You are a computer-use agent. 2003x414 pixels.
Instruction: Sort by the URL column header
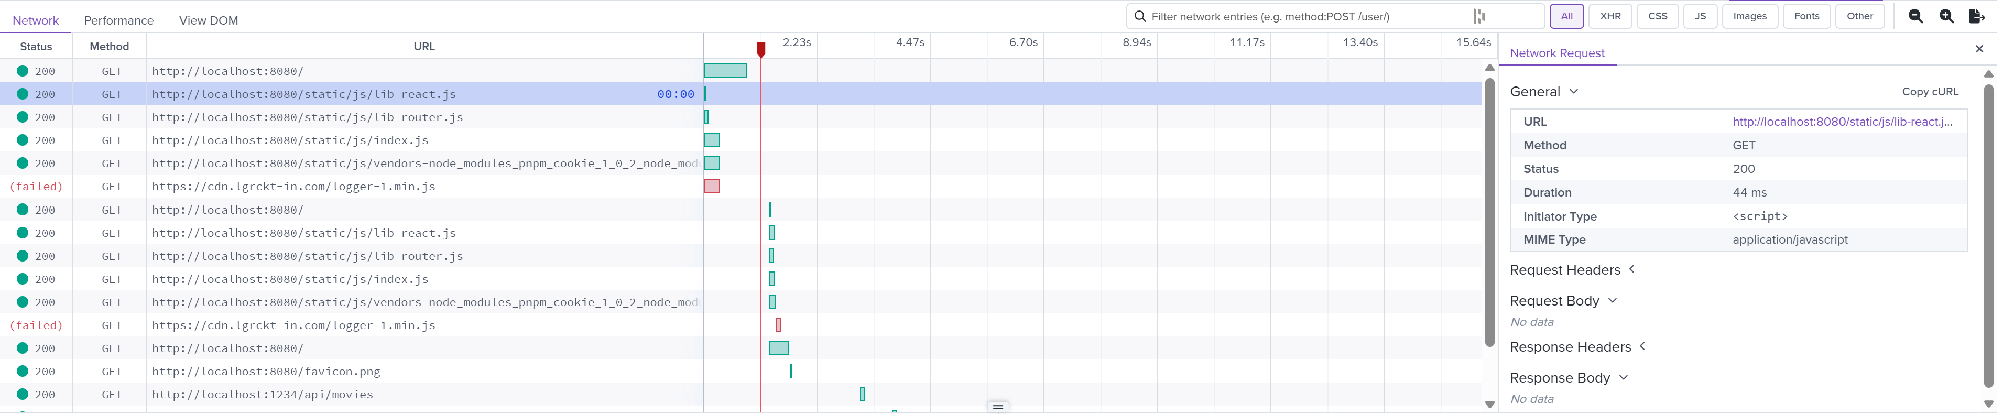coord(424,47)
